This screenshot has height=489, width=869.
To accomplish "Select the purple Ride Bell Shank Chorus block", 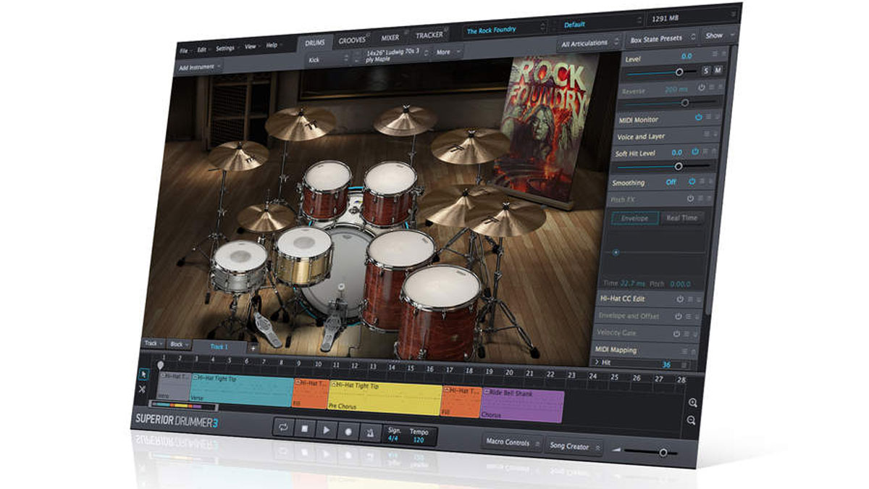I will 522,406.
